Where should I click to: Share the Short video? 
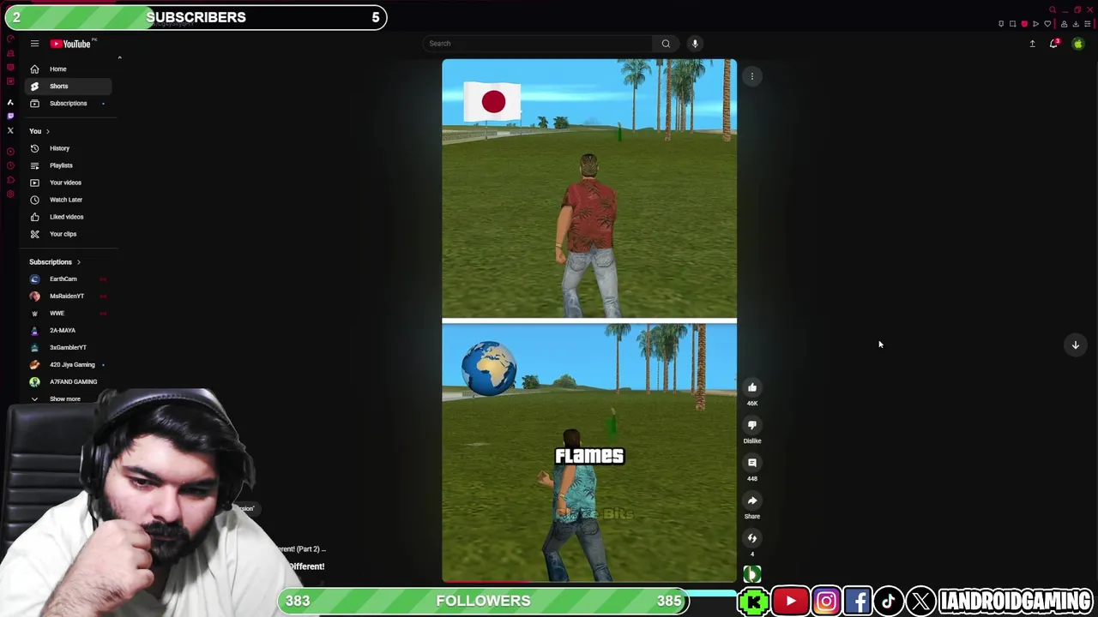pyautogui.click(x=752, y=500)
